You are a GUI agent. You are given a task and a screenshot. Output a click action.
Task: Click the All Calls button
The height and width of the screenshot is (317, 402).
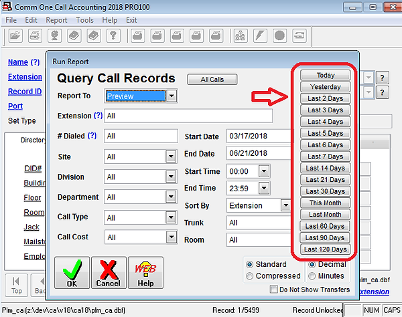pos(212,80)
